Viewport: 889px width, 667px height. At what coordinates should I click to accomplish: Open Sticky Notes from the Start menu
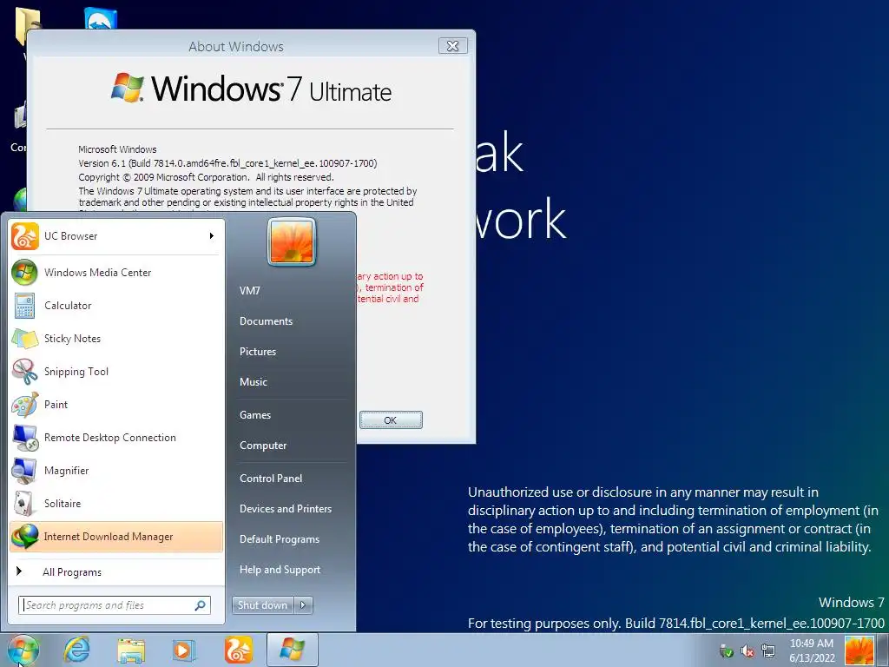(x=116, y=339)
